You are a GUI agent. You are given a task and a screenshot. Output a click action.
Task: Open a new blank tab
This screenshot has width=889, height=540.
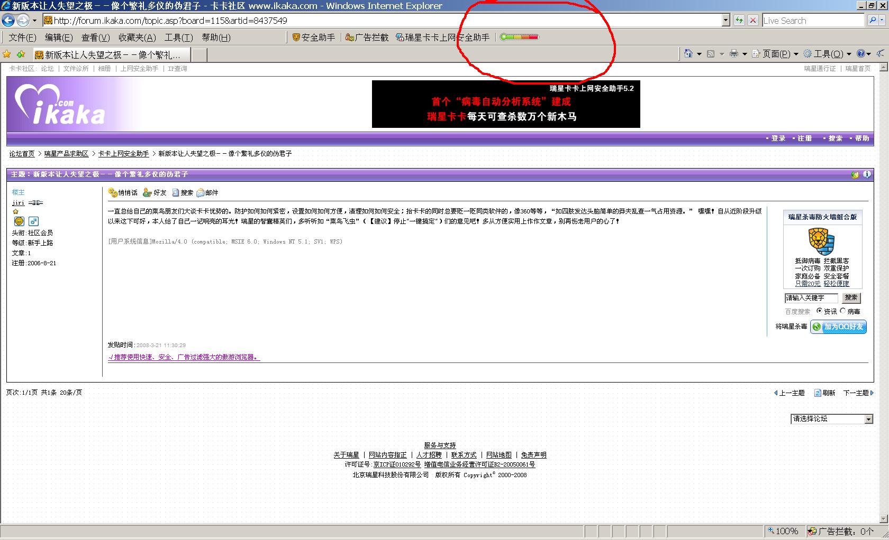pos(198,55)
